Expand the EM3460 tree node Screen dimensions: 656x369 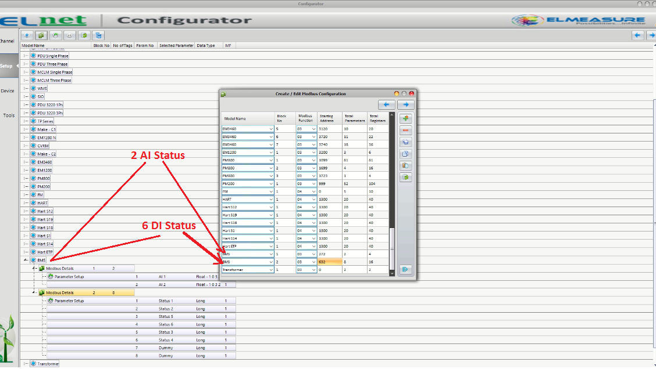click(x=26, y=162)
